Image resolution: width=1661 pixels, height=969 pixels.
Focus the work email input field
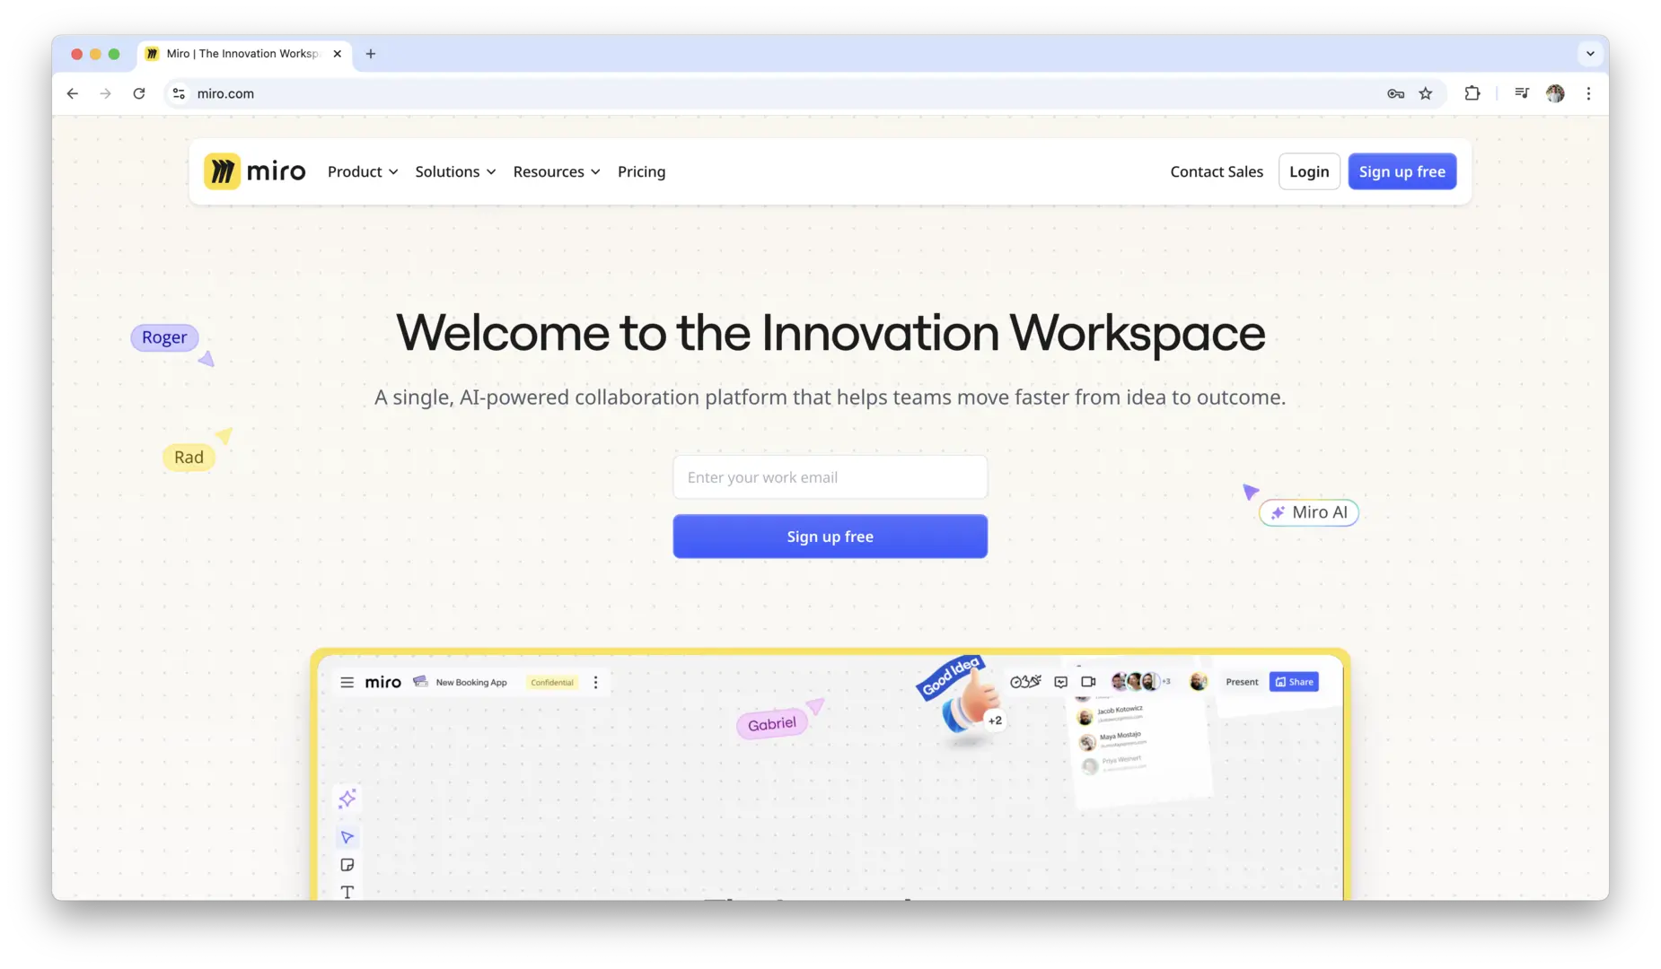click(x=830, y=477)
